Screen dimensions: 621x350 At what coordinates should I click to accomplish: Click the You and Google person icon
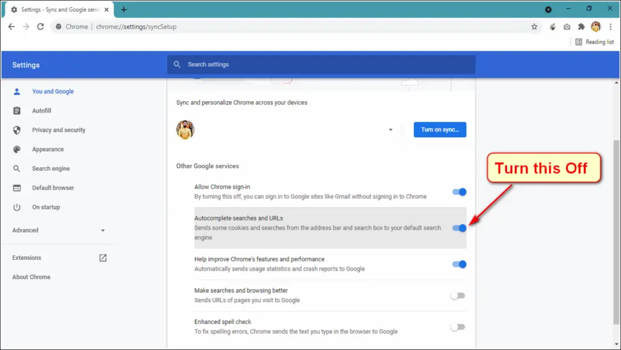click(x=16, y=91)
